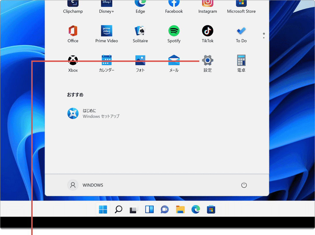Open the Office app

click(73, 34)
